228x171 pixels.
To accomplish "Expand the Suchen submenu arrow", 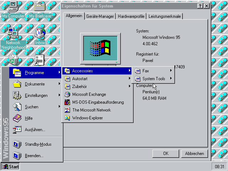I will point(59,107).
